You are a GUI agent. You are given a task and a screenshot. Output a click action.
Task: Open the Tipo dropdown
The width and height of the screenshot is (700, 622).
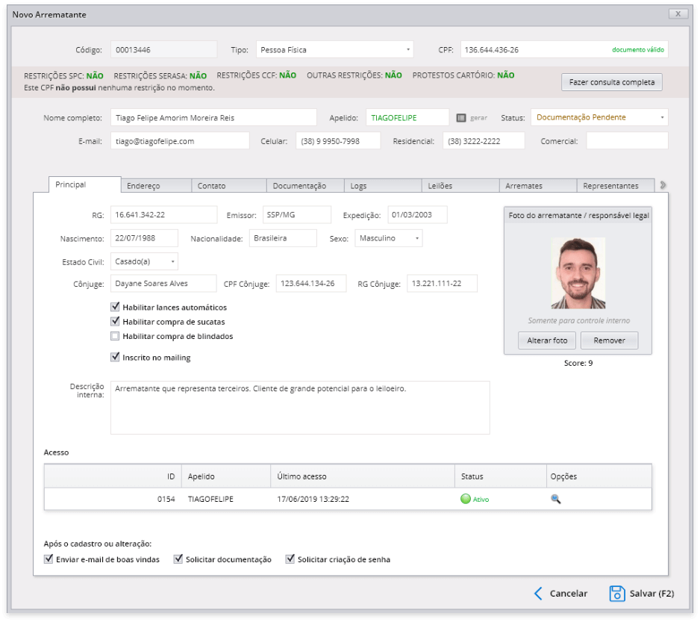[x=334, y=50]
